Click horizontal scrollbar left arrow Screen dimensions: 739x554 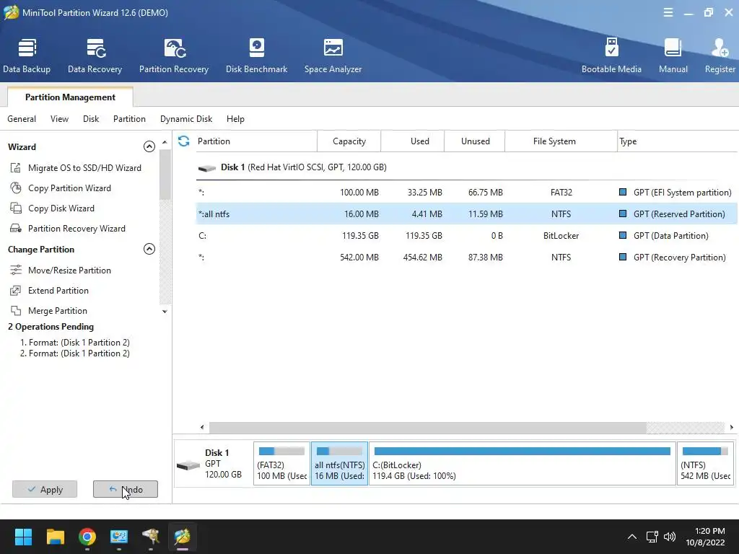coord(202,427)
